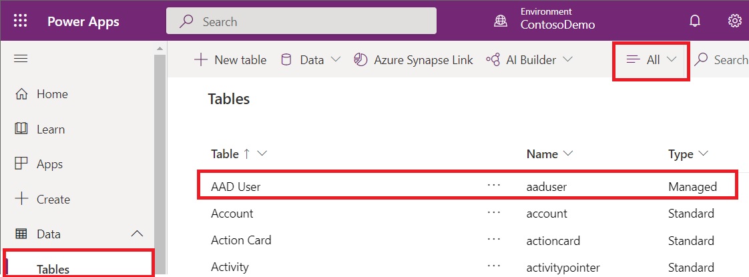Open more options for Account row
749x277 pixels.
[493, 214]
